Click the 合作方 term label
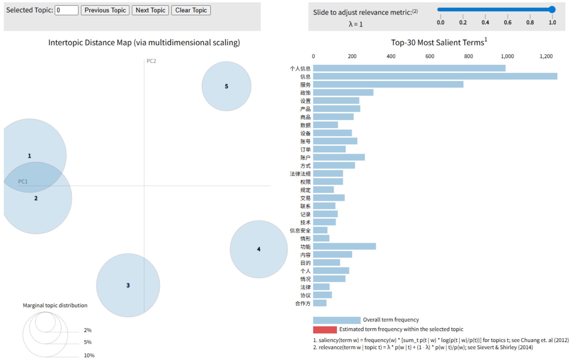The height and width of the screenshot is (363, 582). pyautogui.click(x=302, y=303)
